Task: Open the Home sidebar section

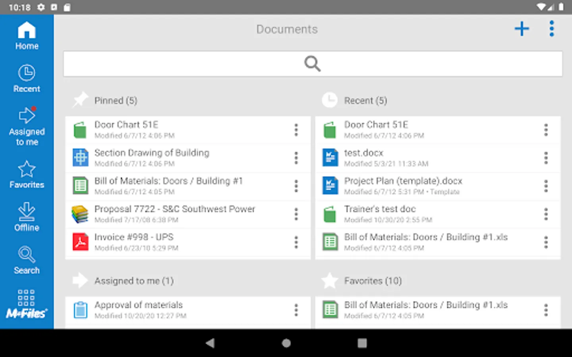Action: click(27, 36)
